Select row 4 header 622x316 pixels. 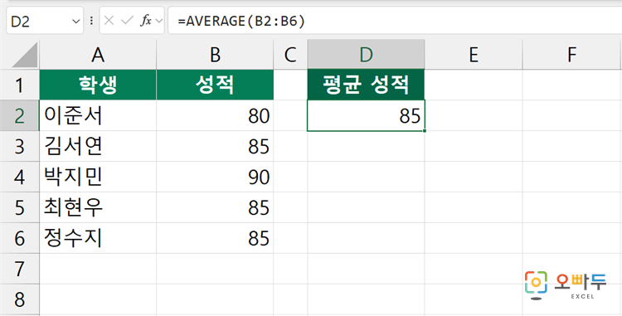pos(19,177)
